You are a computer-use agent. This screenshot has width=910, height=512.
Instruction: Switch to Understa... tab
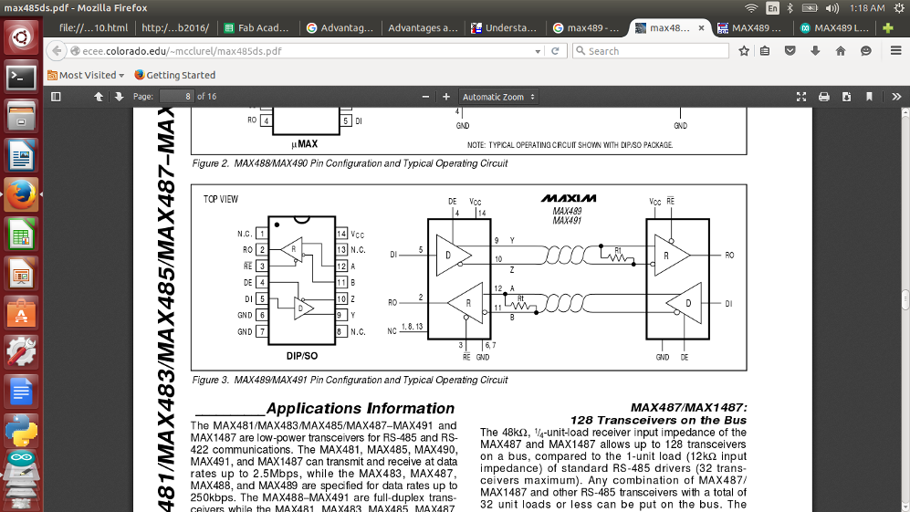(505, 28)
